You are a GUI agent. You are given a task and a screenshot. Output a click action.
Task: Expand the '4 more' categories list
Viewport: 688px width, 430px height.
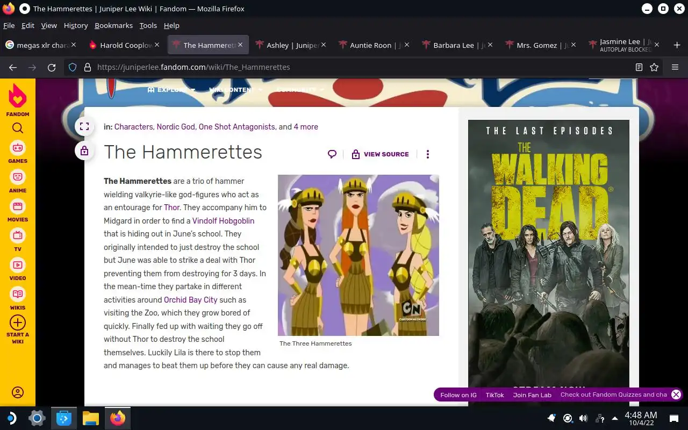306,127
